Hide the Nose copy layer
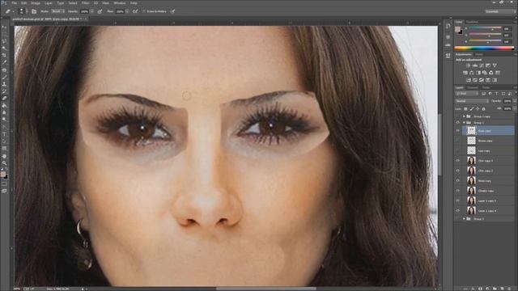This screenshot has width=518, height=291. click(x=457, y=181)
